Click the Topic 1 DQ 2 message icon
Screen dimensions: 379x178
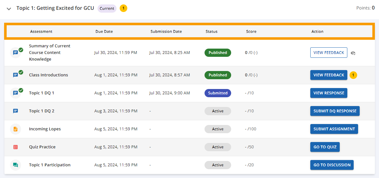point(16,111)
